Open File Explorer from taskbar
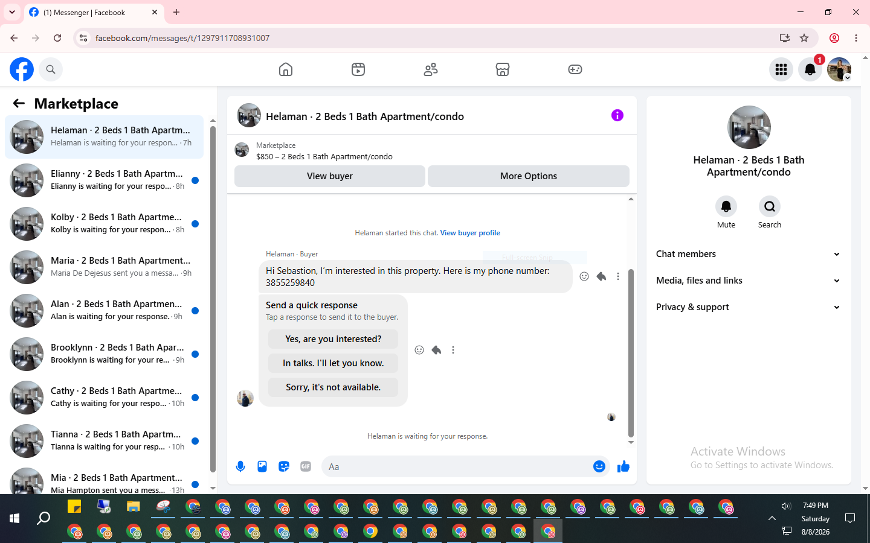The width and height of the screenshot is (870, 543). coord(134,507)
